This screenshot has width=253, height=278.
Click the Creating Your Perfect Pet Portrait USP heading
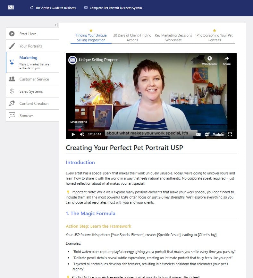[x=124, y=148]
